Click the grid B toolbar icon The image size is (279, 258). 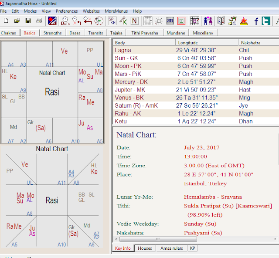195,21
